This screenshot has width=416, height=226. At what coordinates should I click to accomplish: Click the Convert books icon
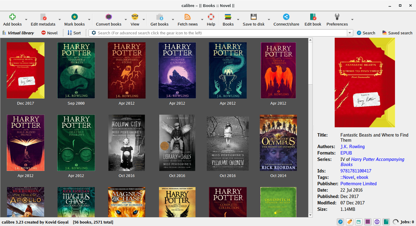(x=109, y=17)
